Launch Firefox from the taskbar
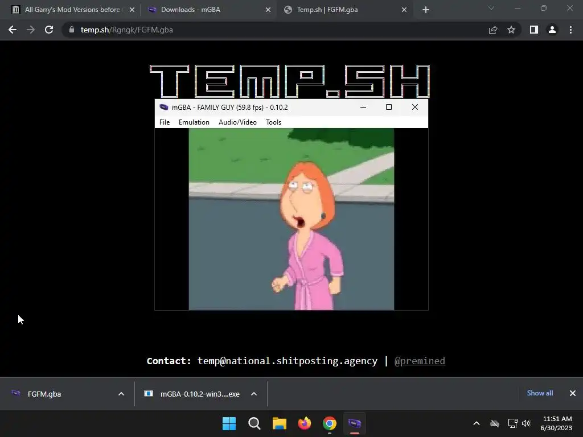 (x=305, y=423)
